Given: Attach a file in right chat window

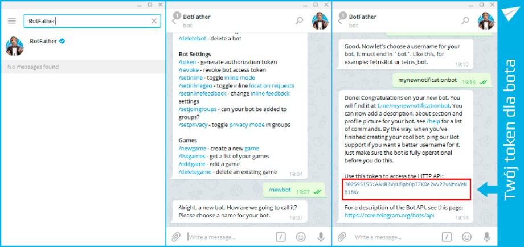Looking at the screenshot, I should (341, 237).
